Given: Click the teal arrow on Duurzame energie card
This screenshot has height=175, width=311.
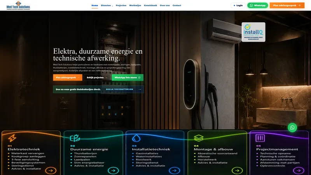Looking at the screenshot, I should click(x=113, y=170).
